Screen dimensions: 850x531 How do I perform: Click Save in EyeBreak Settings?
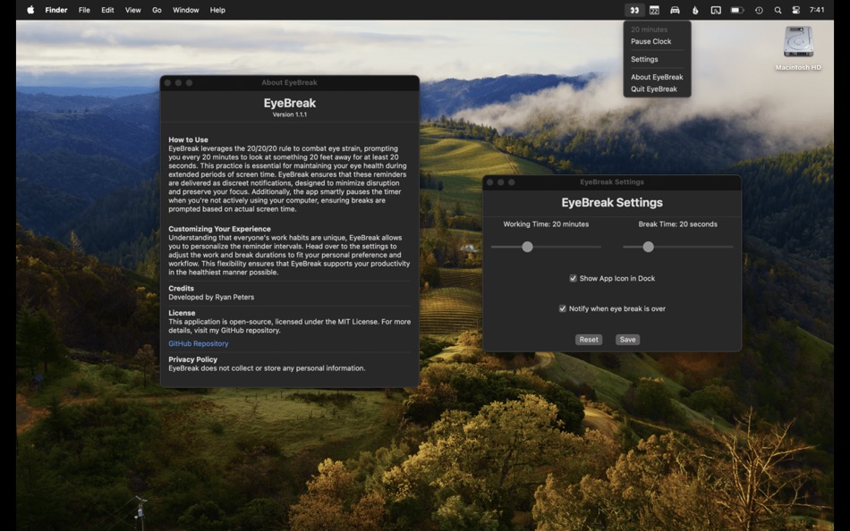point(628,340)
